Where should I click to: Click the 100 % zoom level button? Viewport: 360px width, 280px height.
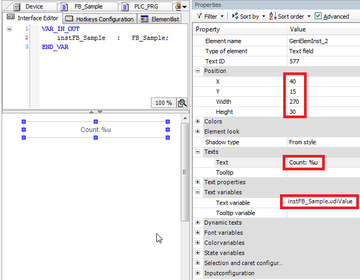point(164,103)
